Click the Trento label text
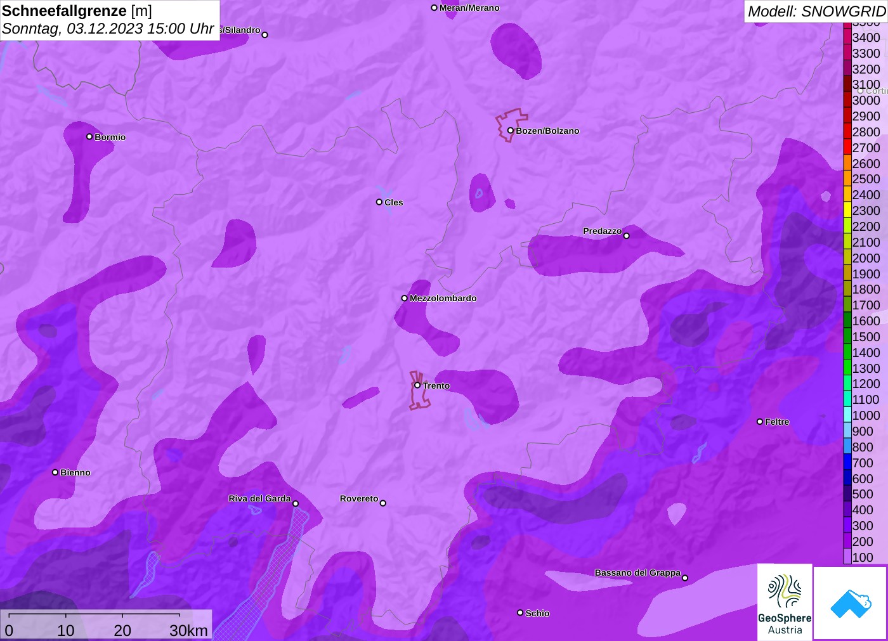The image size is (888, 641). 436,385
